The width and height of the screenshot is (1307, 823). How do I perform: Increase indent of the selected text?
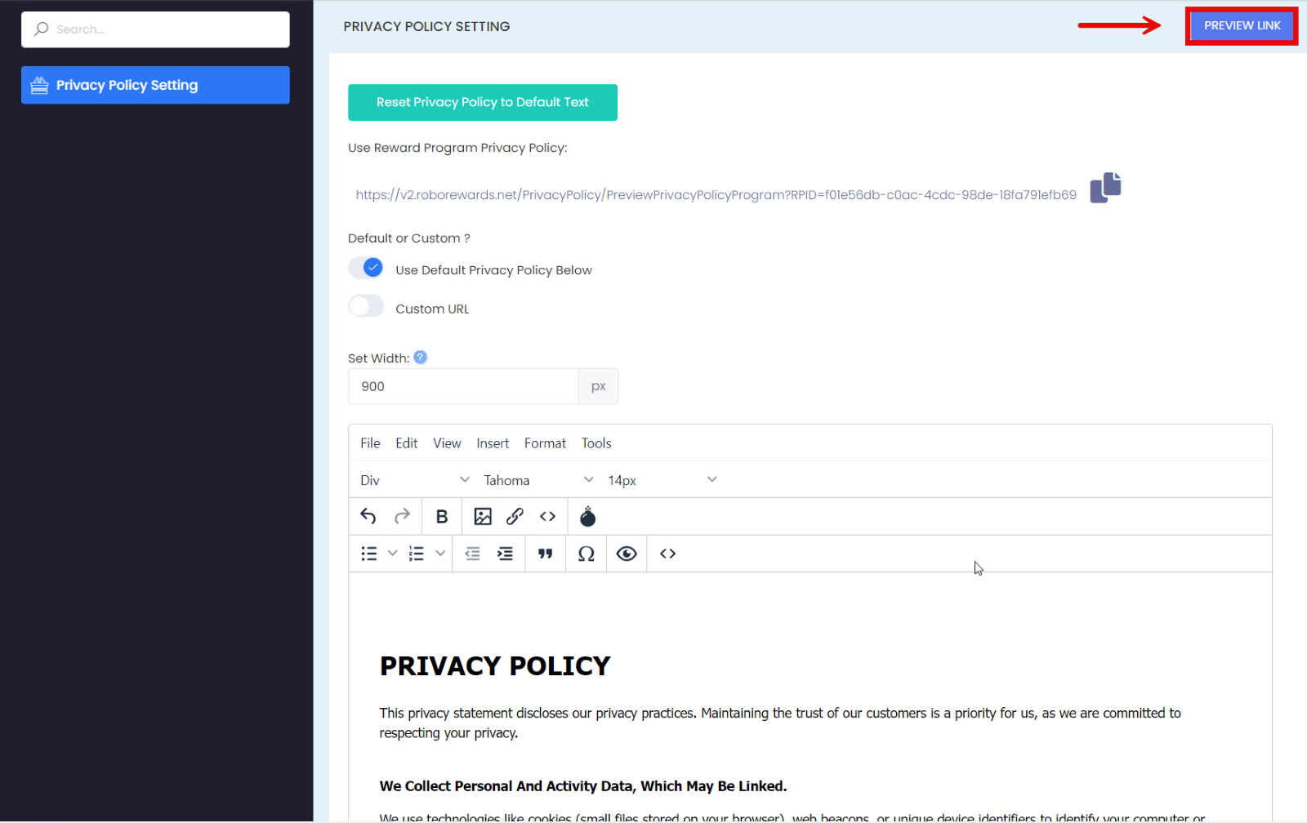[505, 554]
